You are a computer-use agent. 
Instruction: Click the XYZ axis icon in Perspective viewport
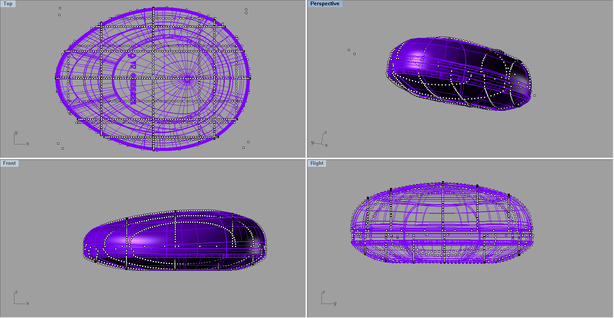tap(321, 140)
